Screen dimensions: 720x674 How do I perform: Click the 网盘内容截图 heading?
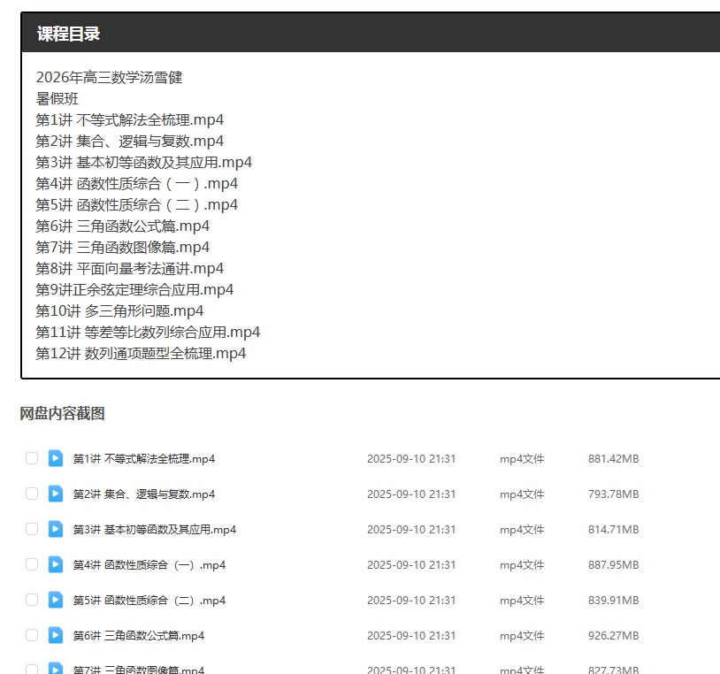point(62,414)
